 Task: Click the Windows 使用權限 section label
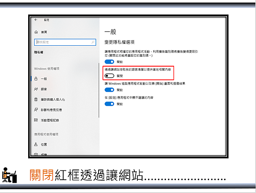tap(47, 69)
